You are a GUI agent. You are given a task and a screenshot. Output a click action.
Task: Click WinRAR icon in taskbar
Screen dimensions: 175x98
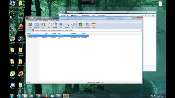pos(66,96)
